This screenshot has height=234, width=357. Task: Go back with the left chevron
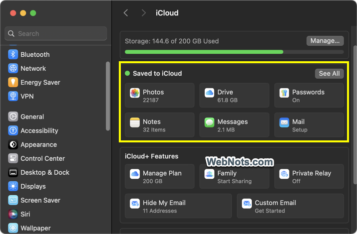(x=126, y=13)
